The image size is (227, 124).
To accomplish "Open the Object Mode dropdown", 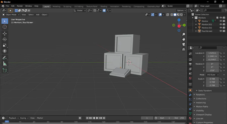I will click(x=11, y=15).
